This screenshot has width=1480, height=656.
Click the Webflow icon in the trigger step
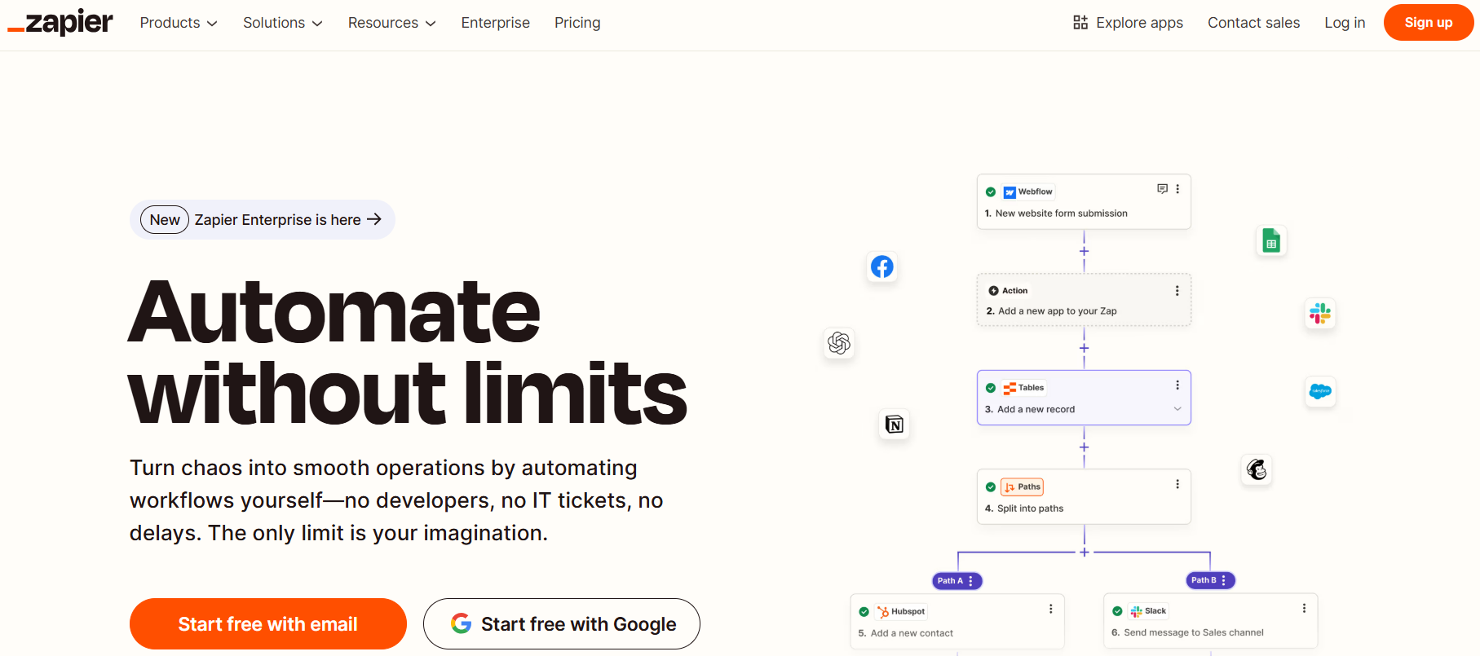coord(1008,192)
